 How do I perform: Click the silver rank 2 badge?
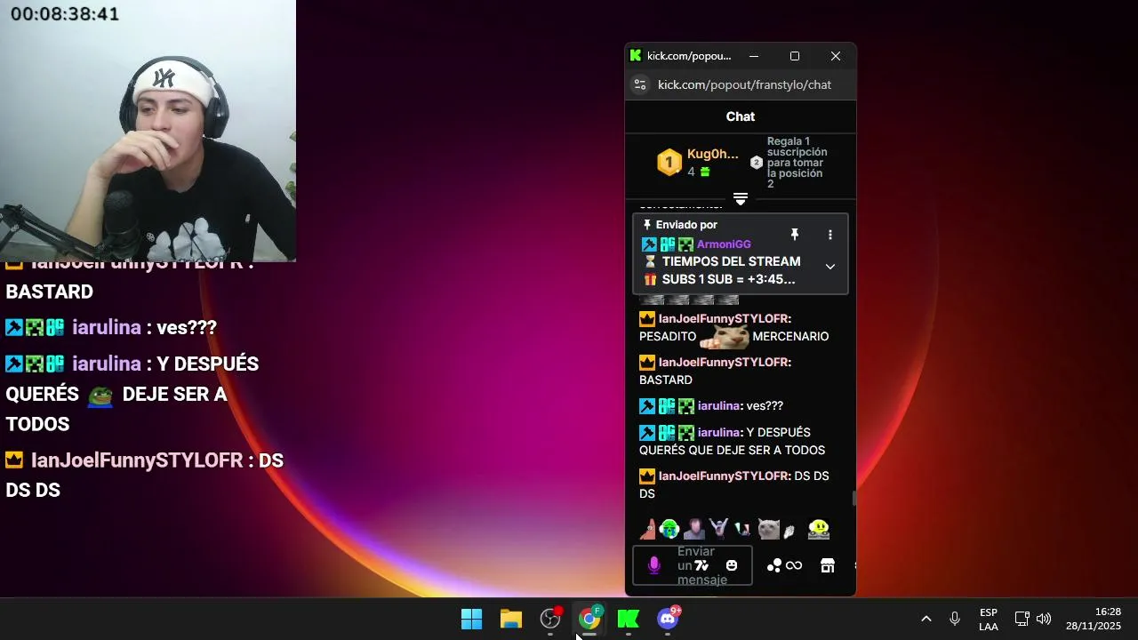[757, 163]
